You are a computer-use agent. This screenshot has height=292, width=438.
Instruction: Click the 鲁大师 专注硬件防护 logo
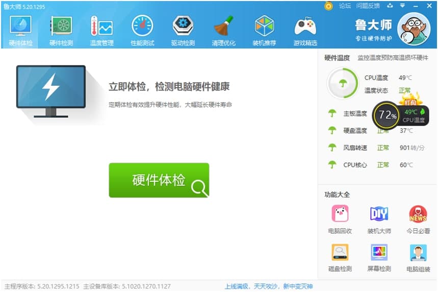click(x=373, y=30)
